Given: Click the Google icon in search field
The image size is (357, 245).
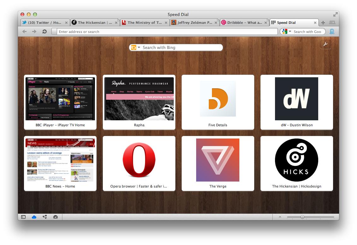Looking at the screenshot, I should [x=284, y=31].
